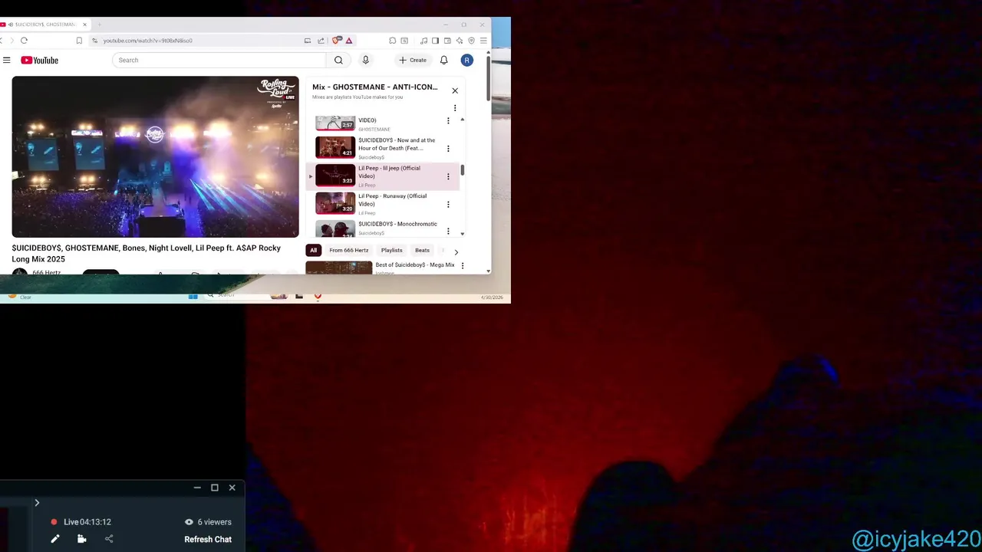Open the YouTube hamburger guide menu
Image resolution: width=982 pixels, height=552 pixels.
(7, 60)
